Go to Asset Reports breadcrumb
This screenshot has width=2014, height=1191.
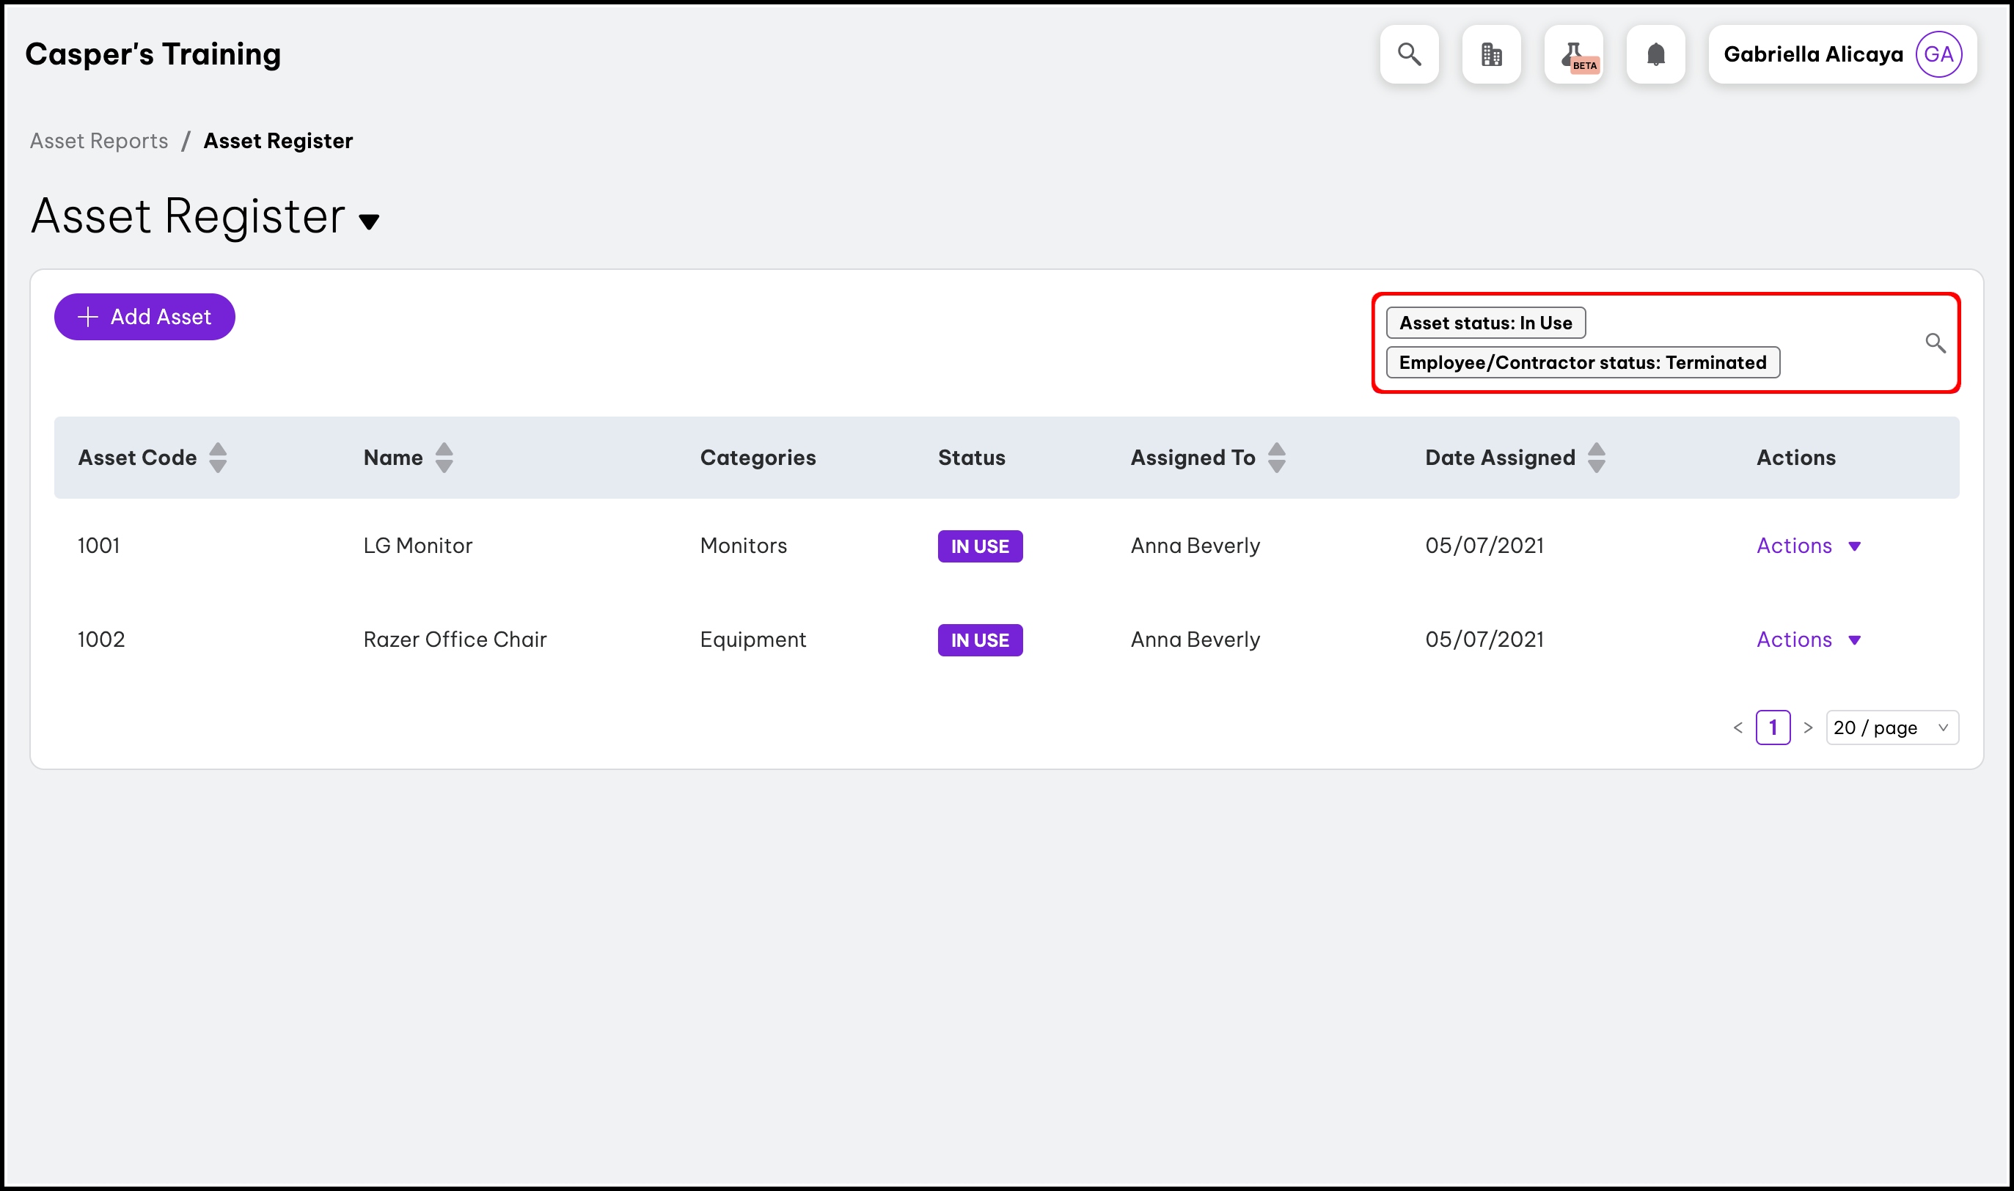[x=99, y=142]
